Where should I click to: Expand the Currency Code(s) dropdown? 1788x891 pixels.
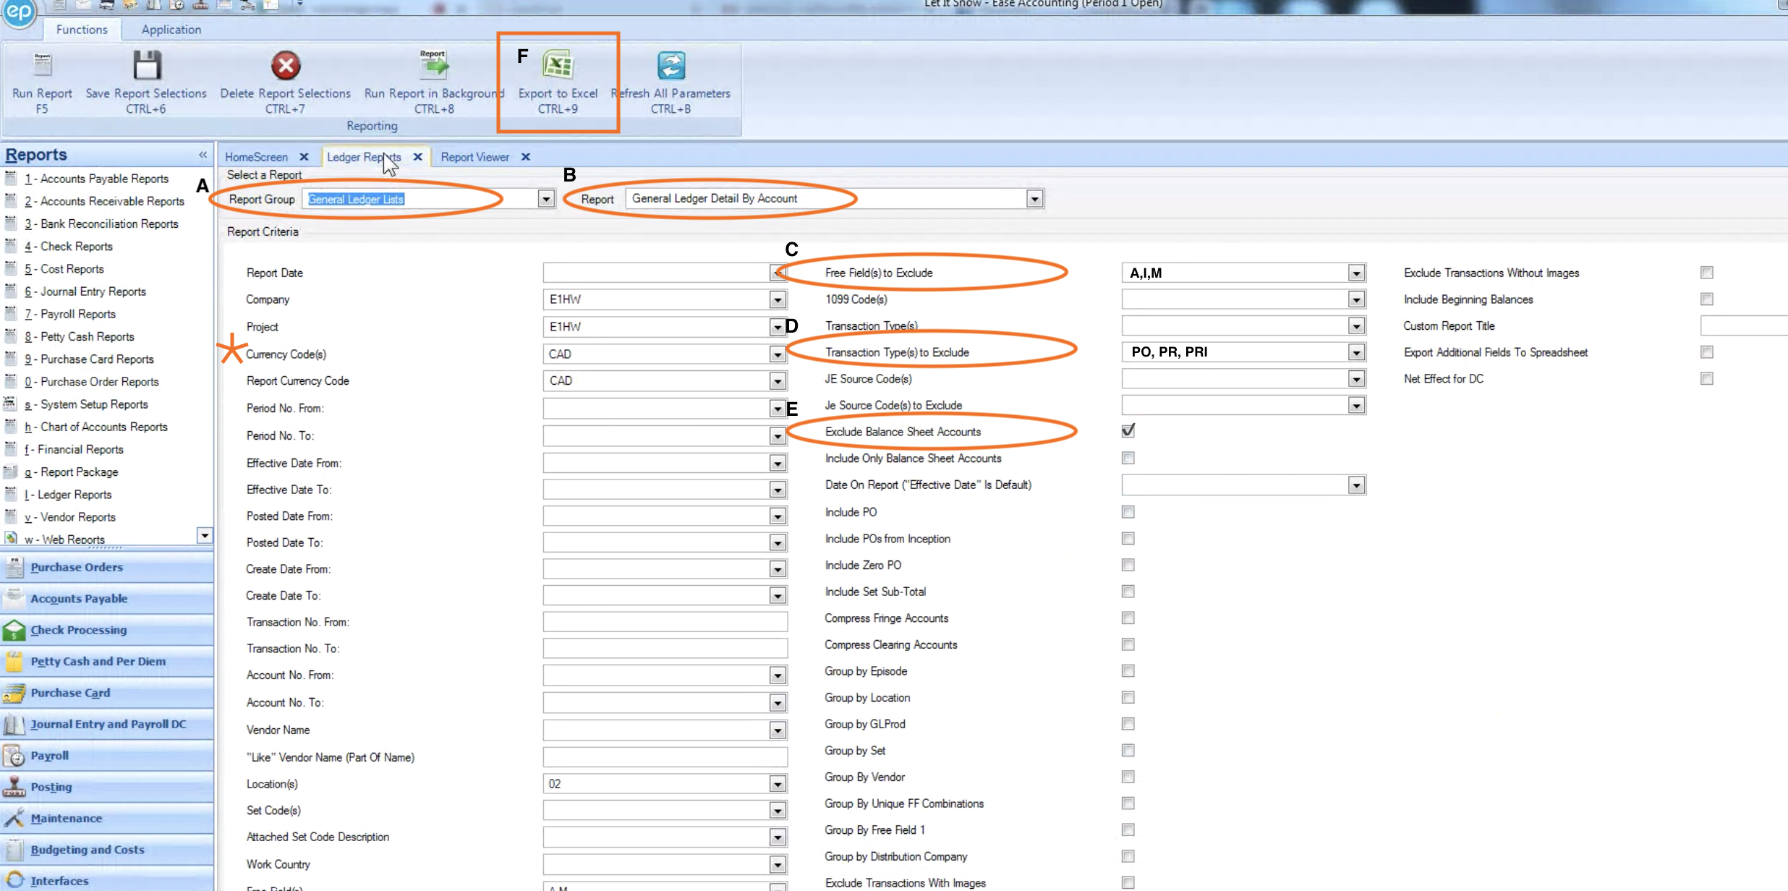coord(778,354)
